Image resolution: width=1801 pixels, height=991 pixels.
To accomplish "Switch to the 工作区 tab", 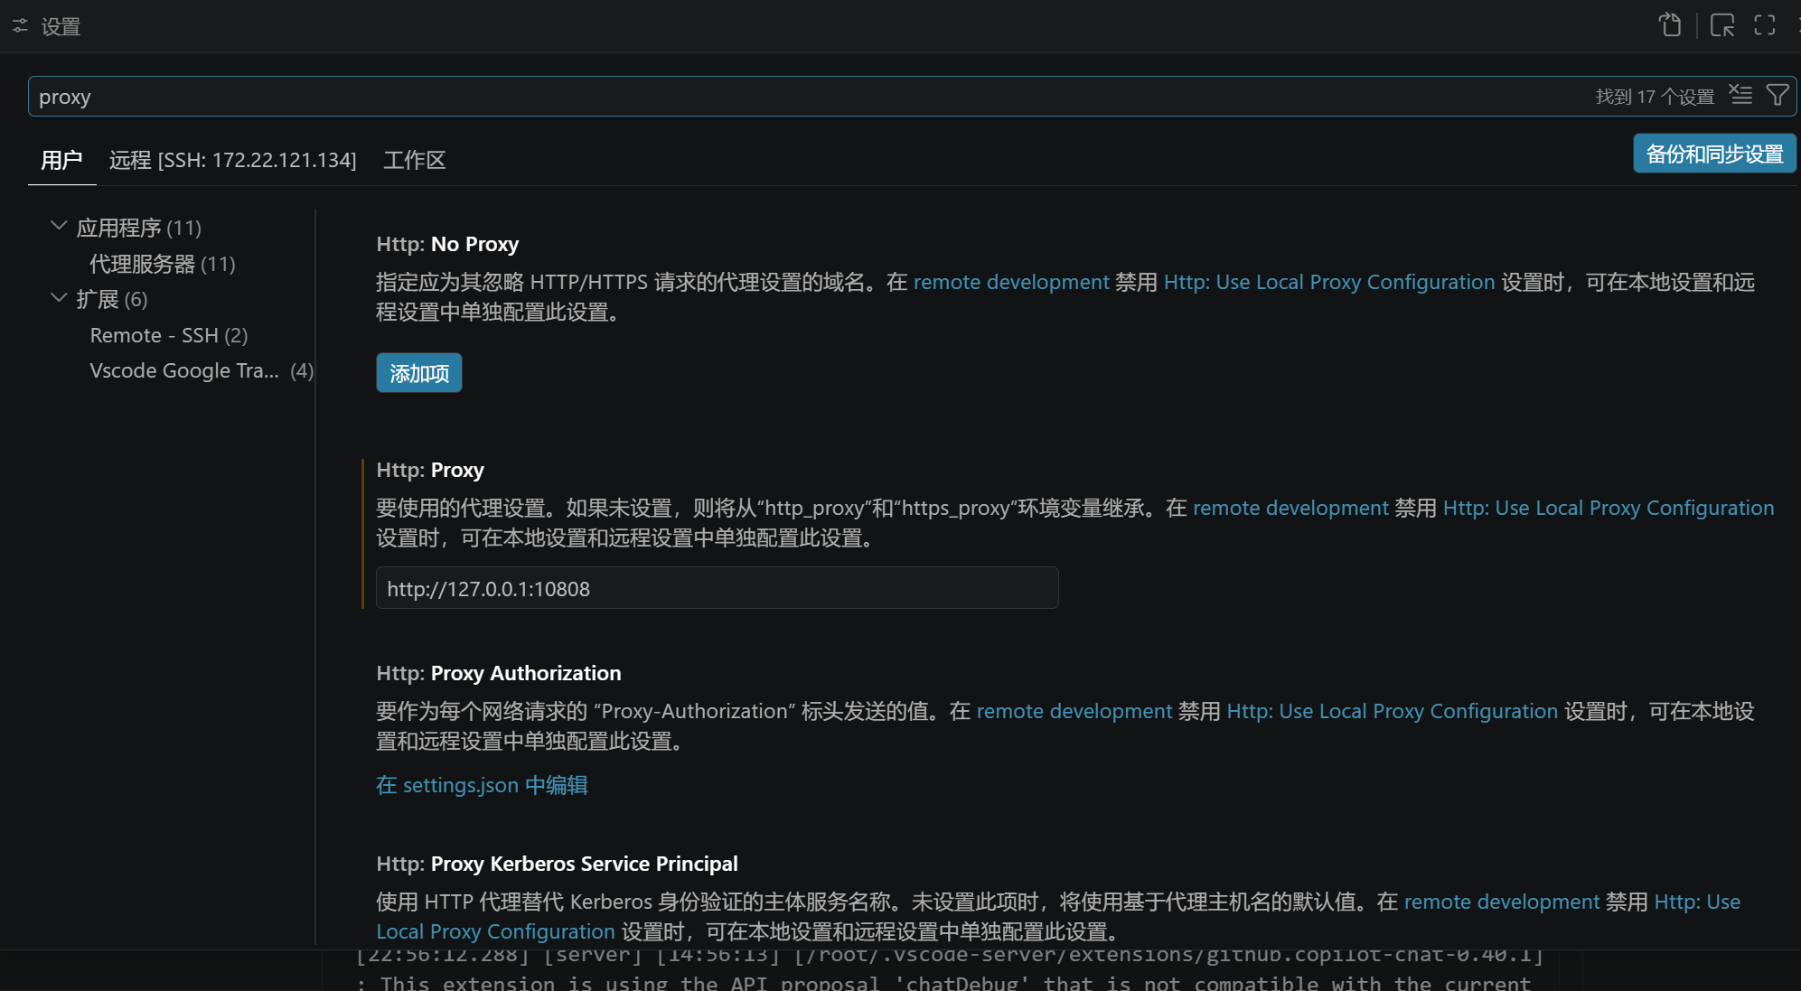I will (x=414, y=160).
